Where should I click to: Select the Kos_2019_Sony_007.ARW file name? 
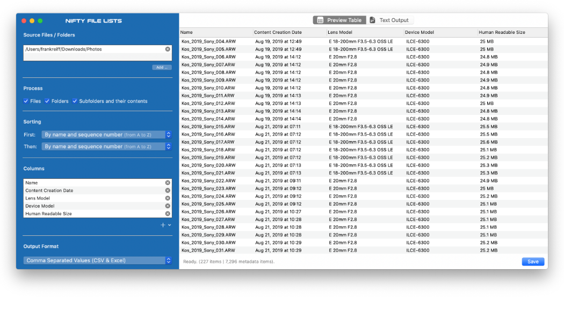(208, 64)
